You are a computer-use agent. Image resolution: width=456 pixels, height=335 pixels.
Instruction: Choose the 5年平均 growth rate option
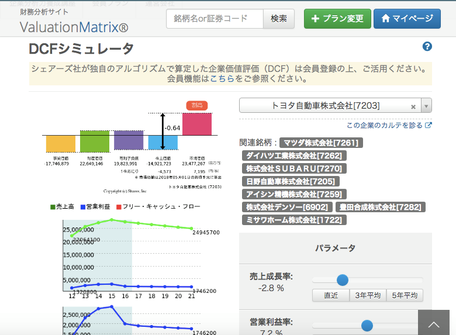click(405, 295)
